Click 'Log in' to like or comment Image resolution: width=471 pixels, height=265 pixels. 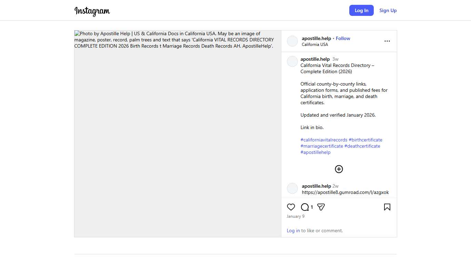coord(293,230)
